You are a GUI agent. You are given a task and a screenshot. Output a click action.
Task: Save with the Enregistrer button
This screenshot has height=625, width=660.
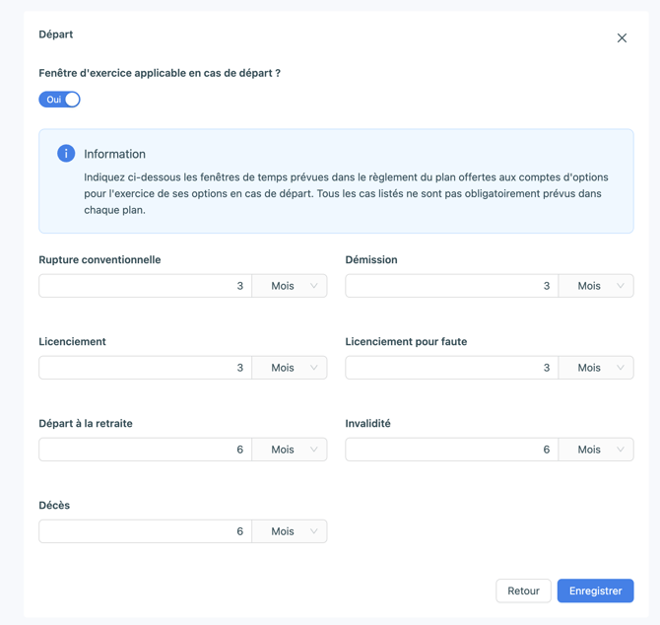[595, 590]
